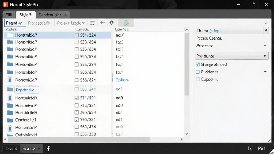Open the Cloim Step combo box arrow

point(266,30)
